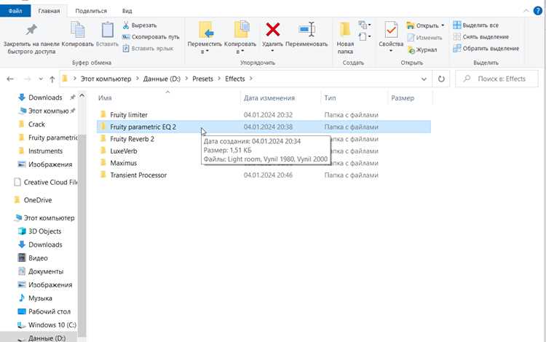Open Рабочий стол in sidebar

[x=49, y=311]
